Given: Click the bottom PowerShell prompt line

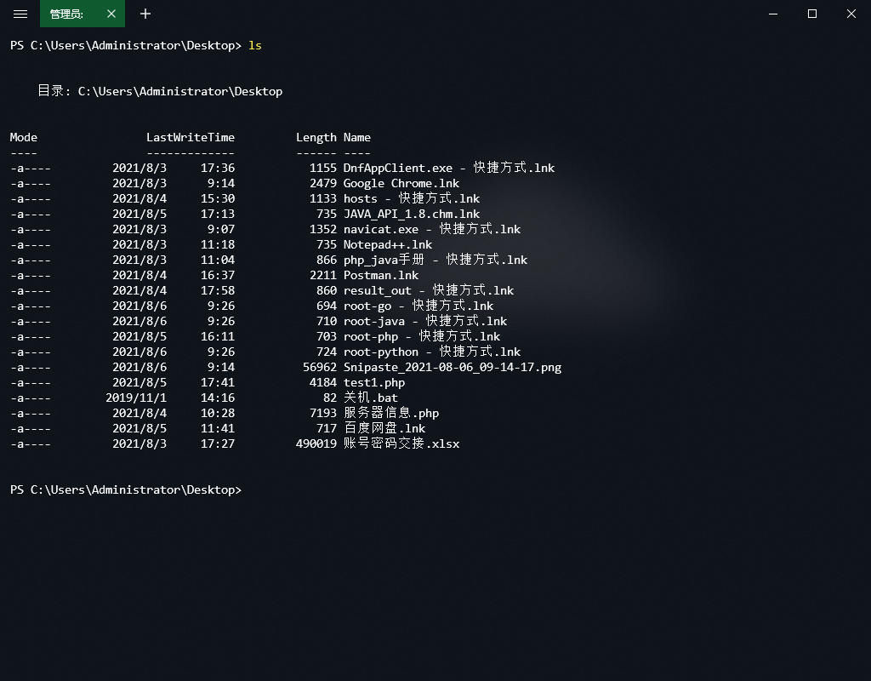Looking at the screenshot, I should [126, 489].
